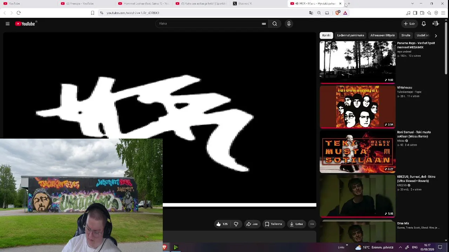Open Roni Samuel Teki musta sotilaan title
This screenshot has height=252, width=449.
pos(414,134)
